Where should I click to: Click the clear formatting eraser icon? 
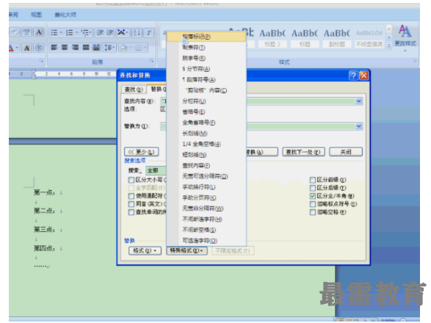[x=15, y=32]
